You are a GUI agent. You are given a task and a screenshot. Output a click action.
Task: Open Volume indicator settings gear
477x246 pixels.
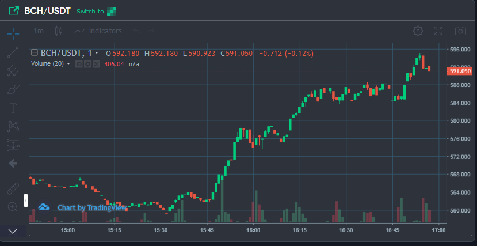pyautogui.click(x=87, y=64)
